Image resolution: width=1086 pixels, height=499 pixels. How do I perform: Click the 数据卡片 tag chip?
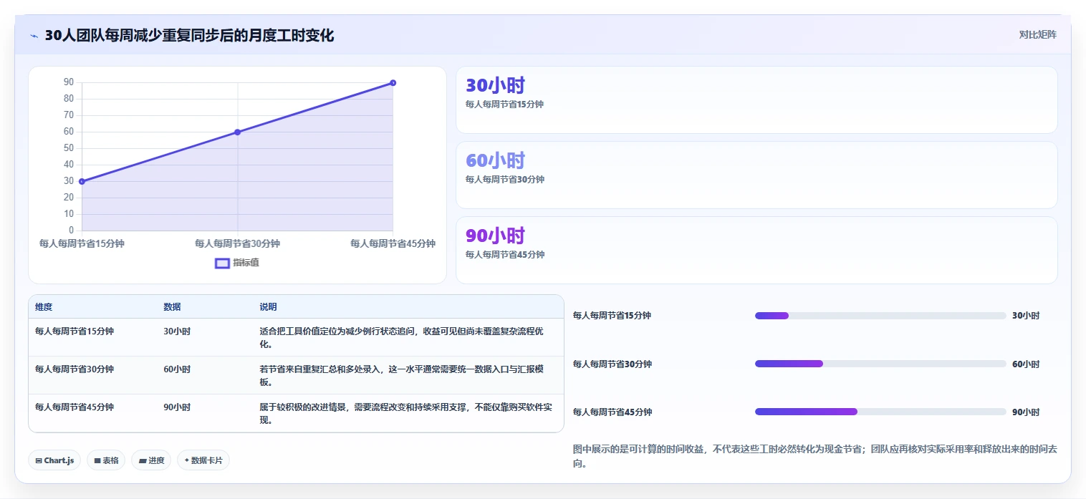203,460
